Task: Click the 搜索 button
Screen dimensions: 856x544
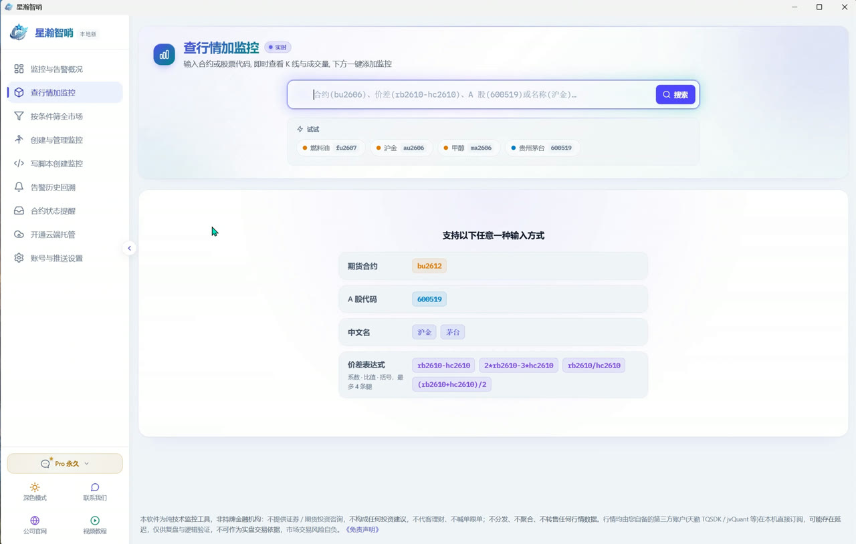Action: 675,95
